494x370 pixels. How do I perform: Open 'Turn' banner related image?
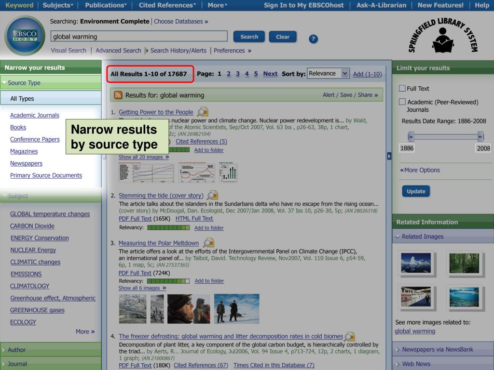416,297
